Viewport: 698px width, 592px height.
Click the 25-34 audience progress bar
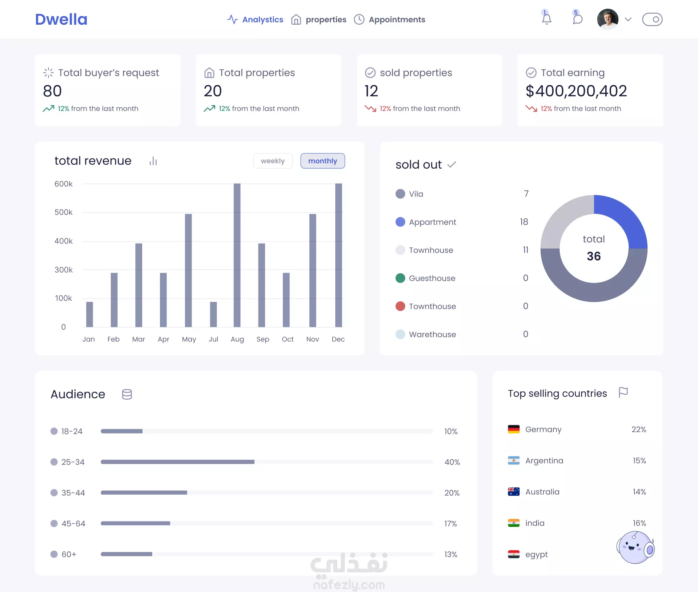pyautogui.click(x=266, y=462)
